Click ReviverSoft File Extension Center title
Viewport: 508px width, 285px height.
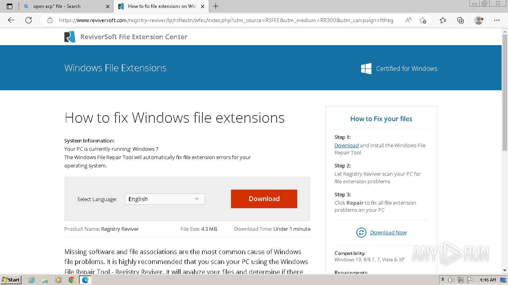(x=134, y=37)
